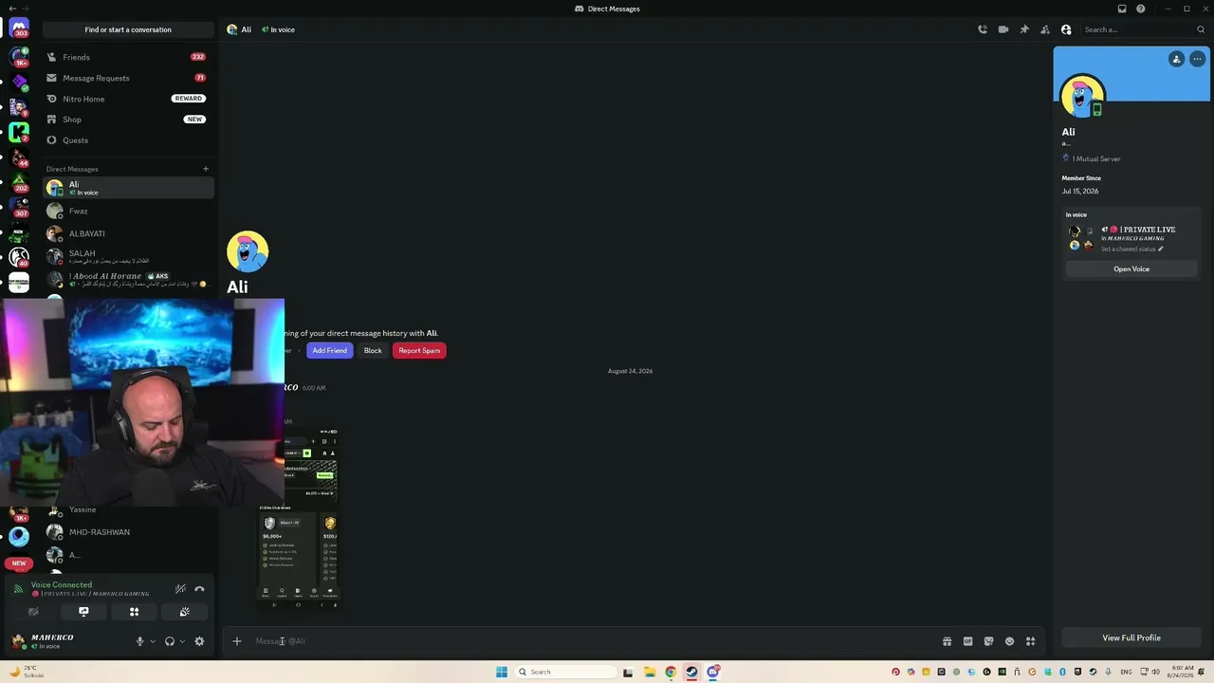Click View Full Profile
Screen dimensions: 1214x683
tap(1131, 638)
